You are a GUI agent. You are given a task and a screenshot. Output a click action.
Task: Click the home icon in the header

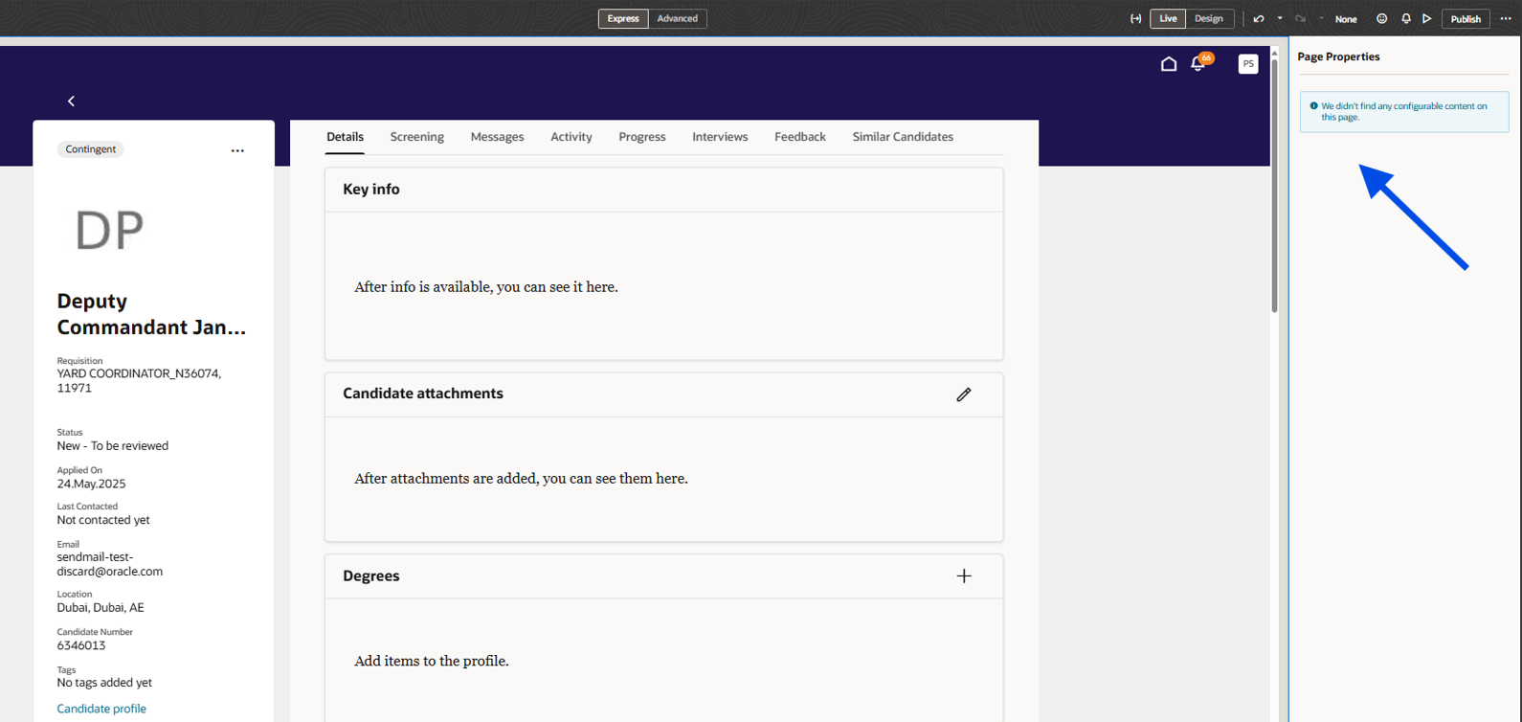click(x=1169, y=64)
